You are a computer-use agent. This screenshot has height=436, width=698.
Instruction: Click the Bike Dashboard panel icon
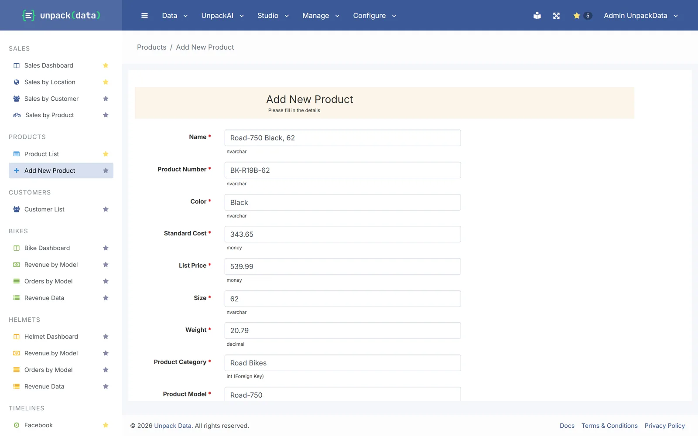[x=17, y=248]
